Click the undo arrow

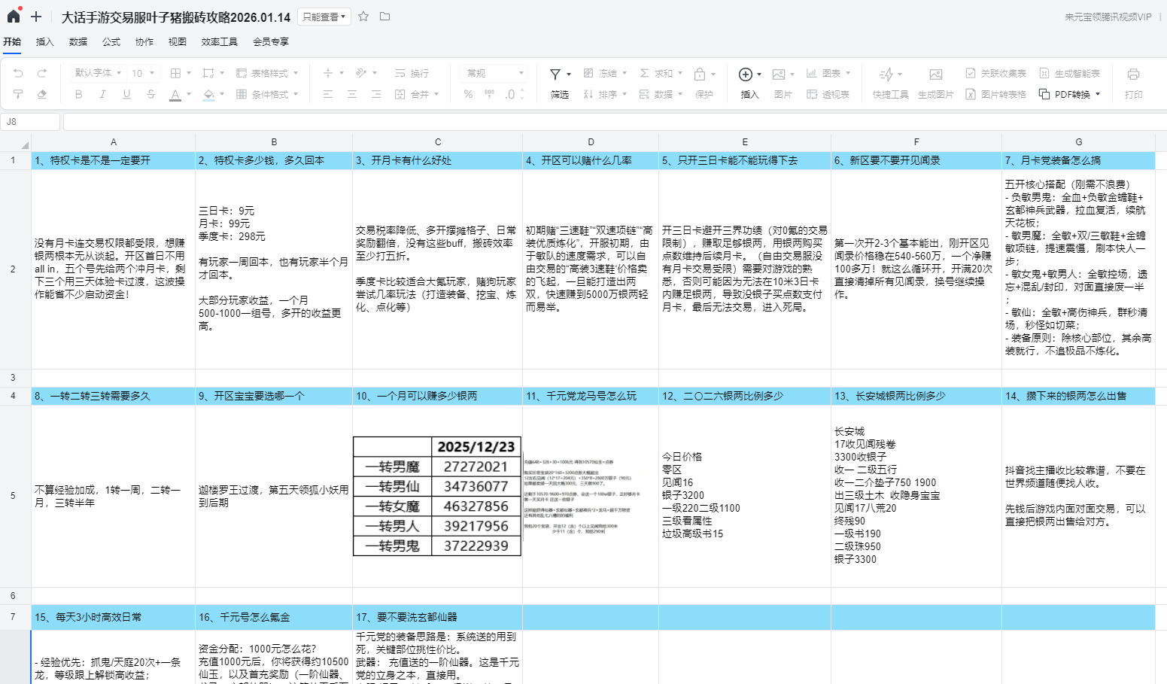coord(18,73)
